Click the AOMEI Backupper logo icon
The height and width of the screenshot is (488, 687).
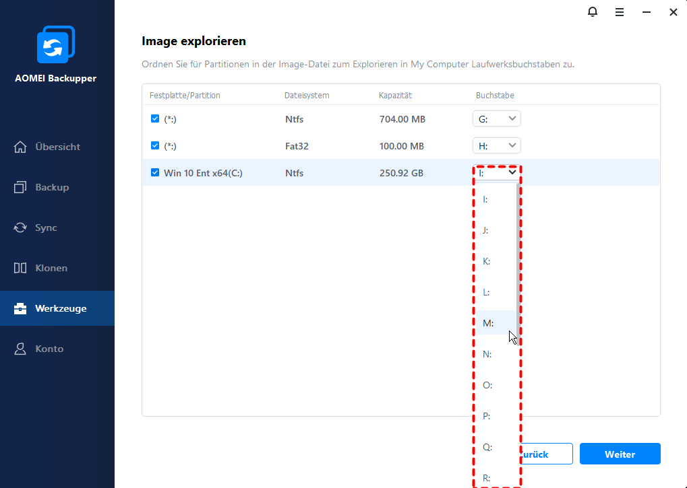click(x=56, y=44)
